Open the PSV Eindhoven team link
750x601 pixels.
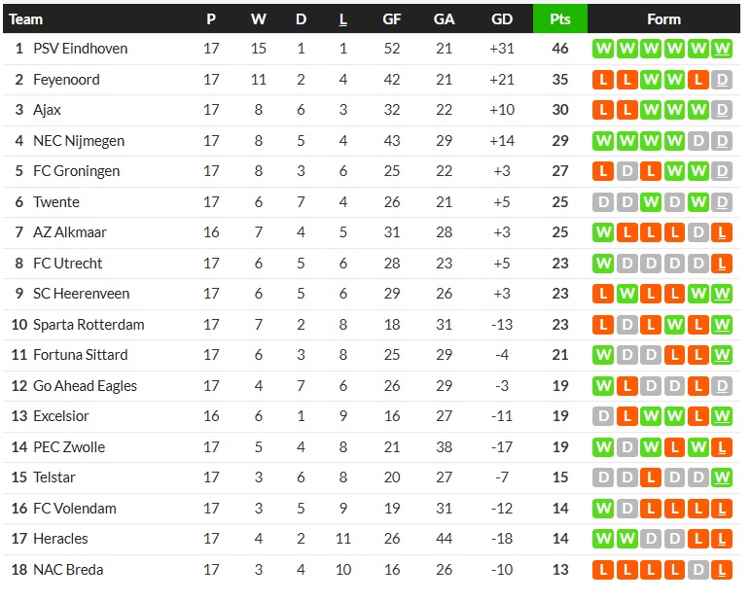pos(80,49)
